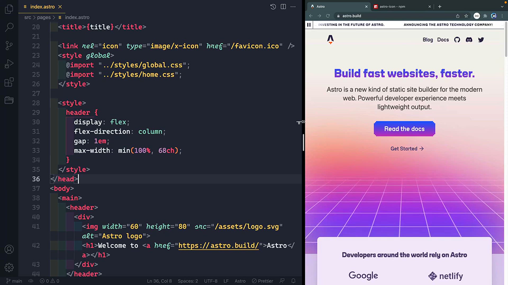This screenshot has height=285, width=508.
Task: Open the browser tab search chevron
Action: (x=502, y=7)
